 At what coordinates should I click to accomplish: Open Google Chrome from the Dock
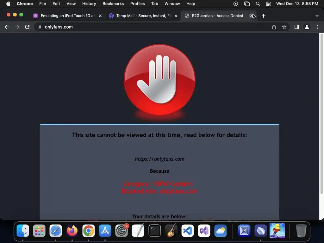coord(89,230)
